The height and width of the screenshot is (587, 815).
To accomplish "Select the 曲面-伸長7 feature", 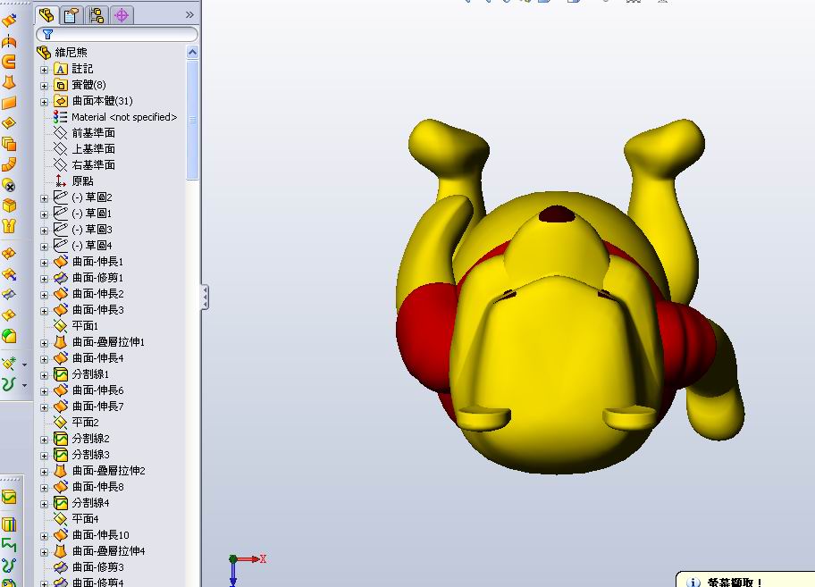I will 88,407.
